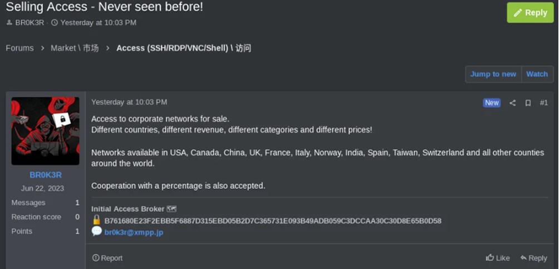
Task: Click the clock icon next to the thread date
Action: click(55, 23)
